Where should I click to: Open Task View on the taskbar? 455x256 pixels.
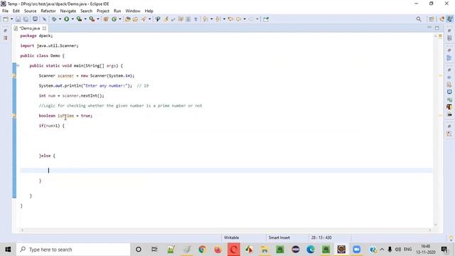[154, 250]
